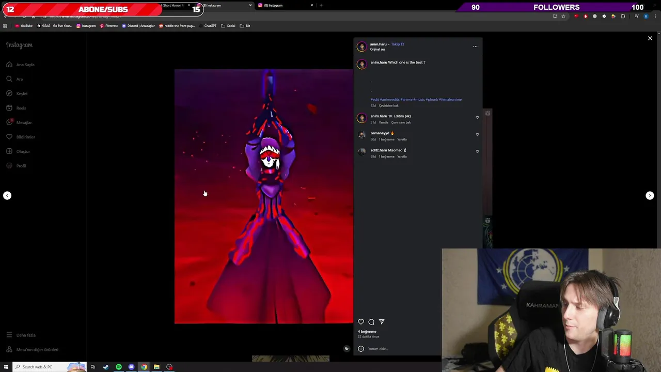Like the anim.haru 10. Editim comment
661x372 pixels.
477,117
